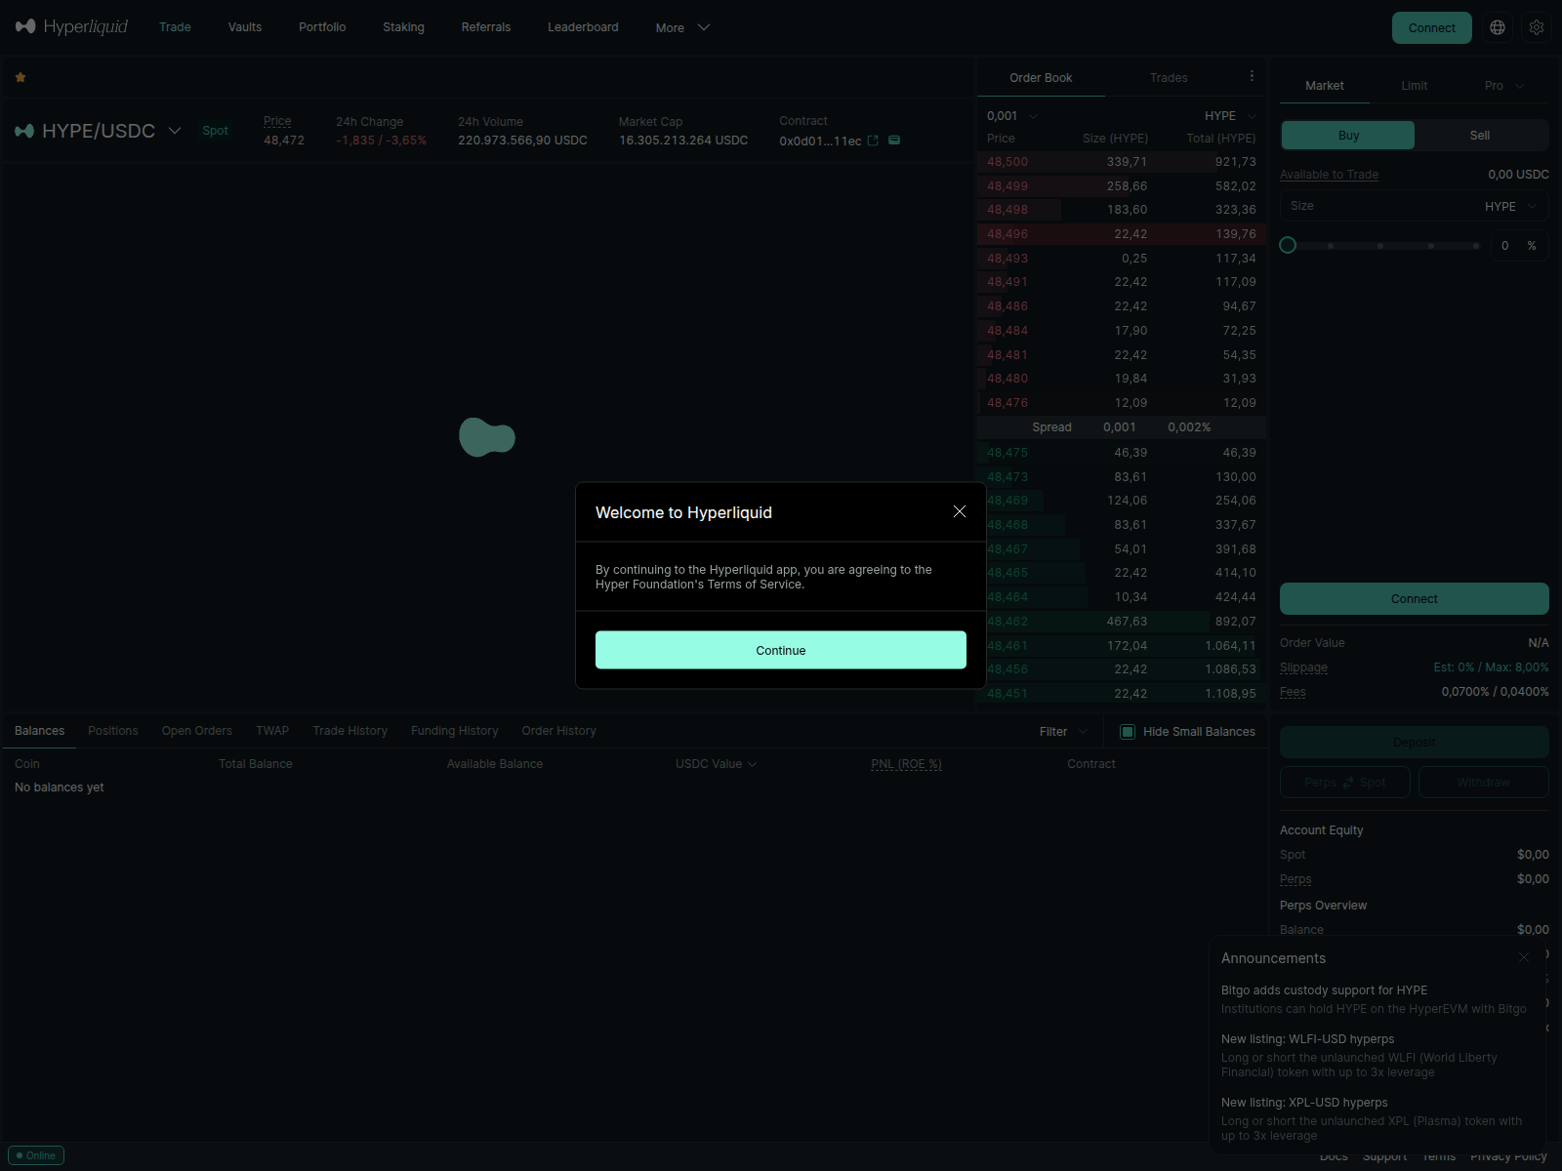Select the Market order tab
Image resolution: width=1562 pixels, height=1171 pixels.
tap(1325, 86)
